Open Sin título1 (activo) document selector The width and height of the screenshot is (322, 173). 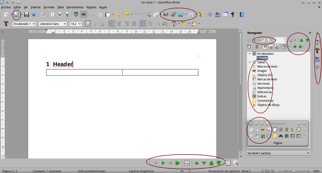[x=278, y=153]
